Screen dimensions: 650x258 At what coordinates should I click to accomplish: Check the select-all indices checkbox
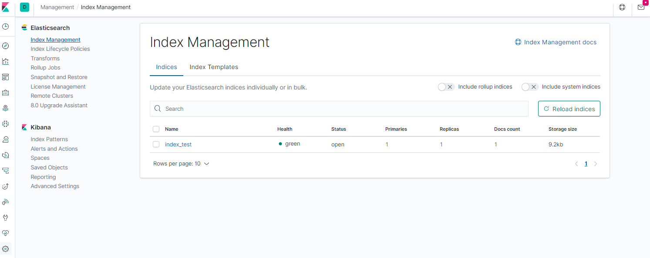tap(156, 129)
